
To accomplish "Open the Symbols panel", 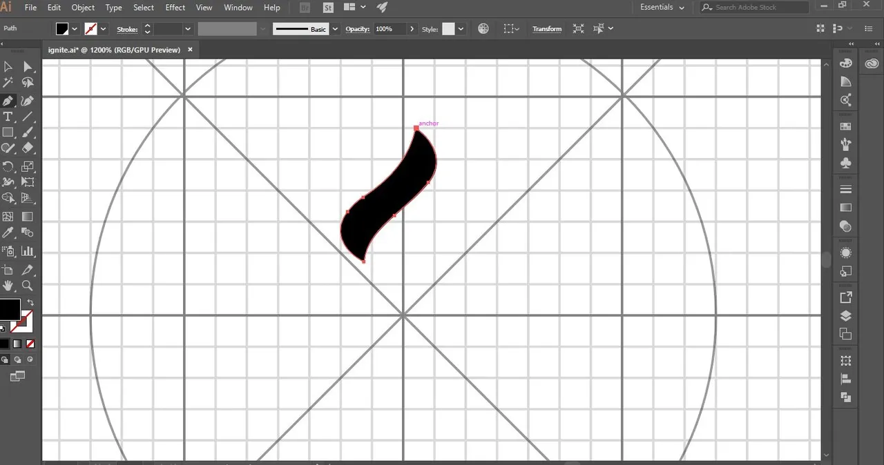I will [x=845, y=164].
